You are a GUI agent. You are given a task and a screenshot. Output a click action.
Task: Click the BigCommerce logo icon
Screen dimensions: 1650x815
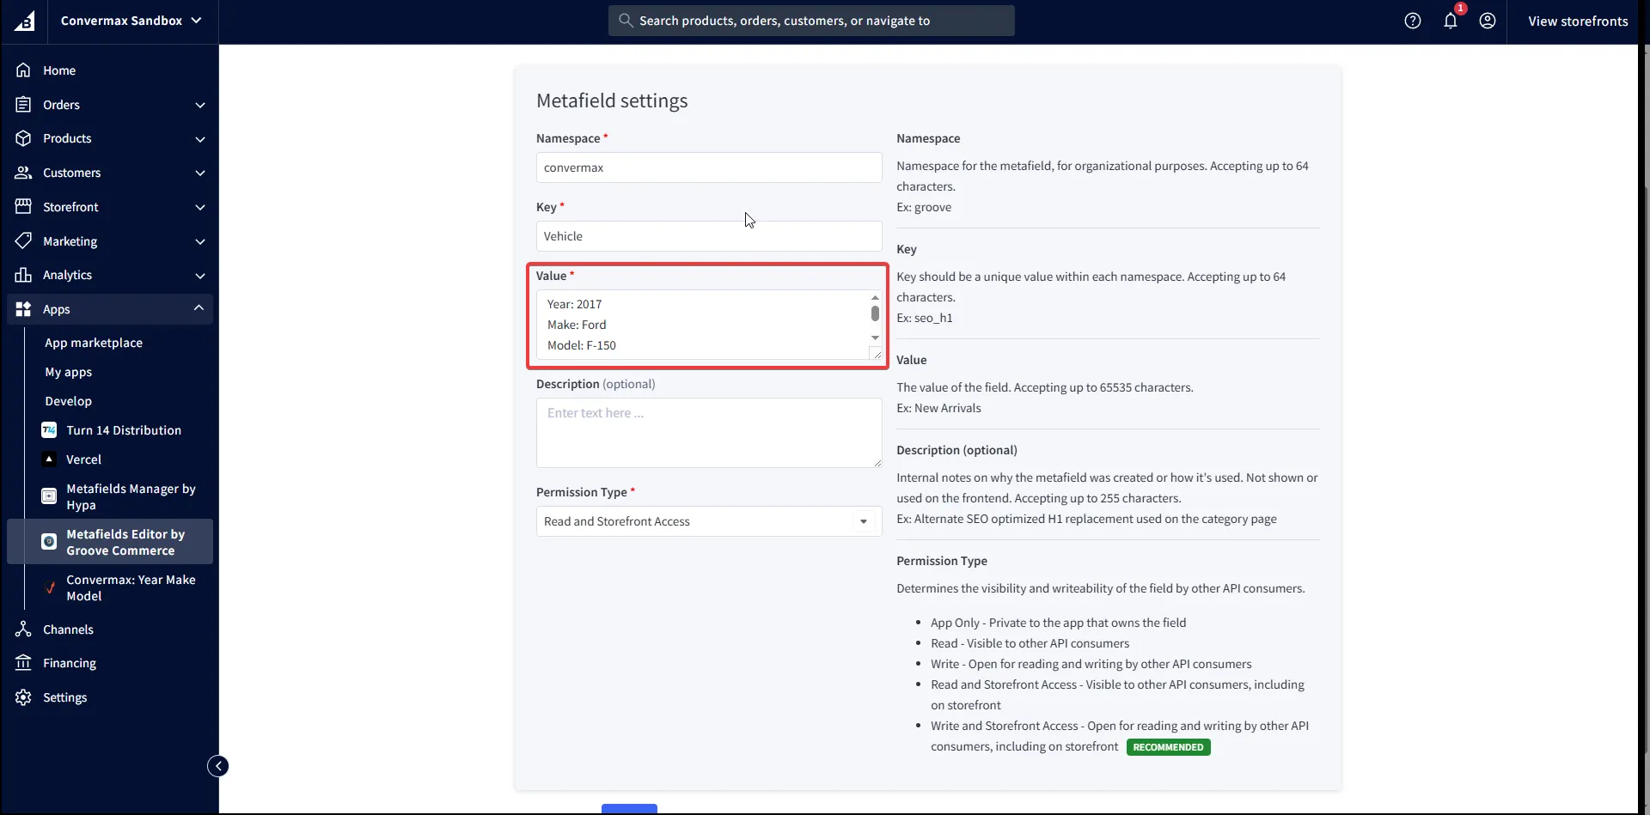24,21
